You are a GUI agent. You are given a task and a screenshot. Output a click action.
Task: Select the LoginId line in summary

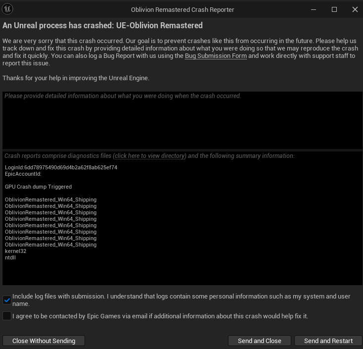click(x=61, y=167)
